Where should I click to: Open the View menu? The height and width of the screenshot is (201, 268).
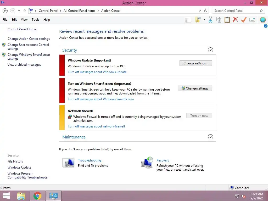tap(24, 20)
